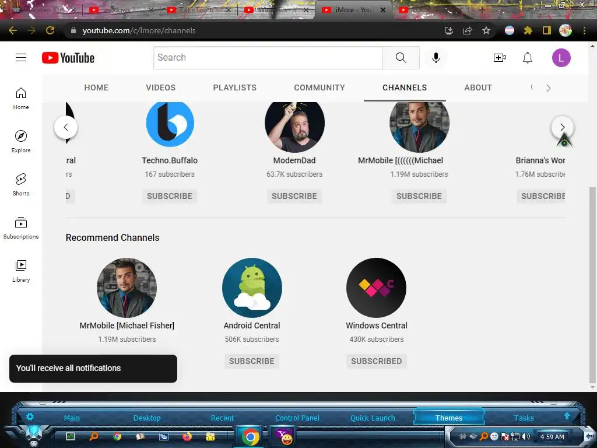Open the ABOUT channel tab
This screenshot has width=597, height=448.
[478, 87]
